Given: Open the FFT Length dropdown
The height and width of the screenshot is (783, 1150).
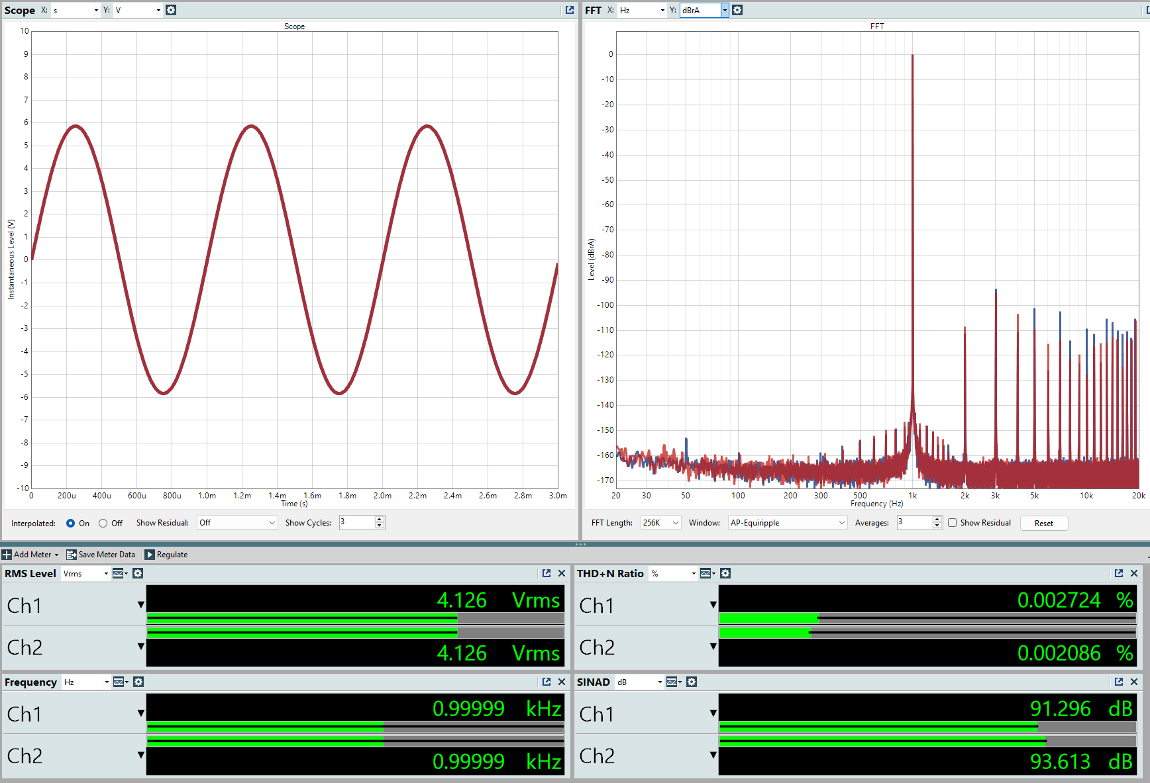Looking at the screenshot, I should coord(660,523).
